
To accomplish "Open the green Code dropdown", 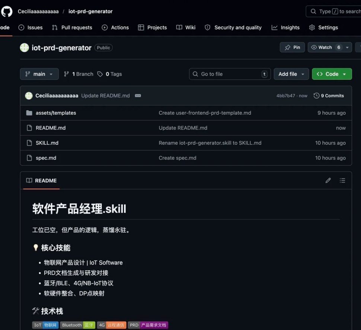I will click(331, 74).
